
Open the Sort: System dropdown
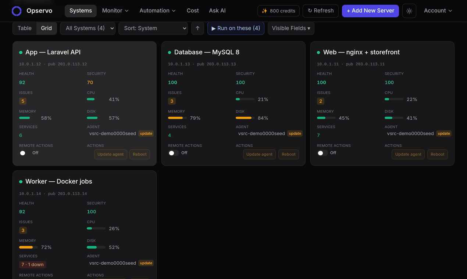[x=153, y=28]
